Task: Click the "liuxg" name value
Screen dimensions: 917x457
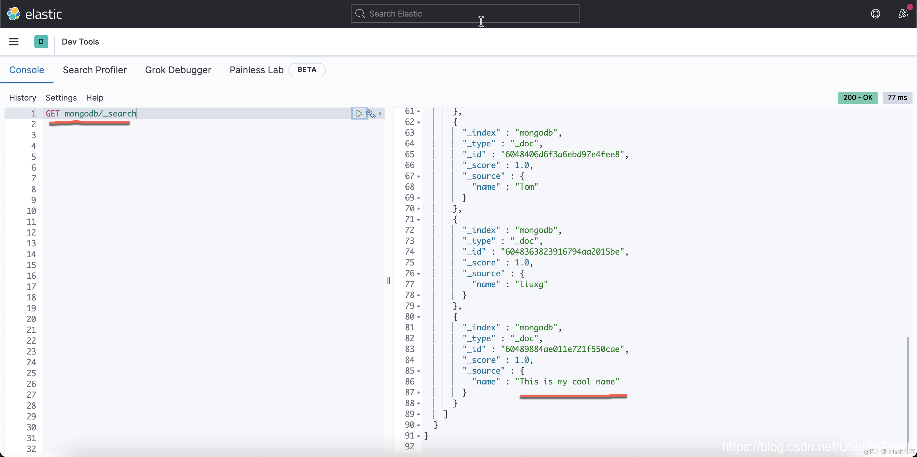Action: point(531,285)
